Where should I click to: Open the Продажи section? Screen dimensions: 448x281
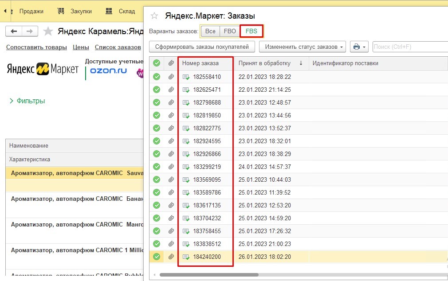[x=31, y=11]
